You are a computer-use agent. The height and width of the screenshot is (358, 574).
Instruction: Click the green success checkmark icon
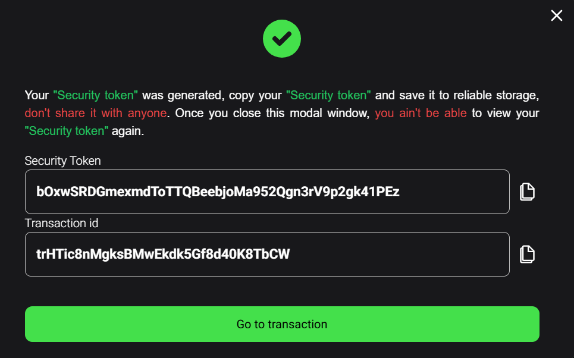tap(282, 39)
